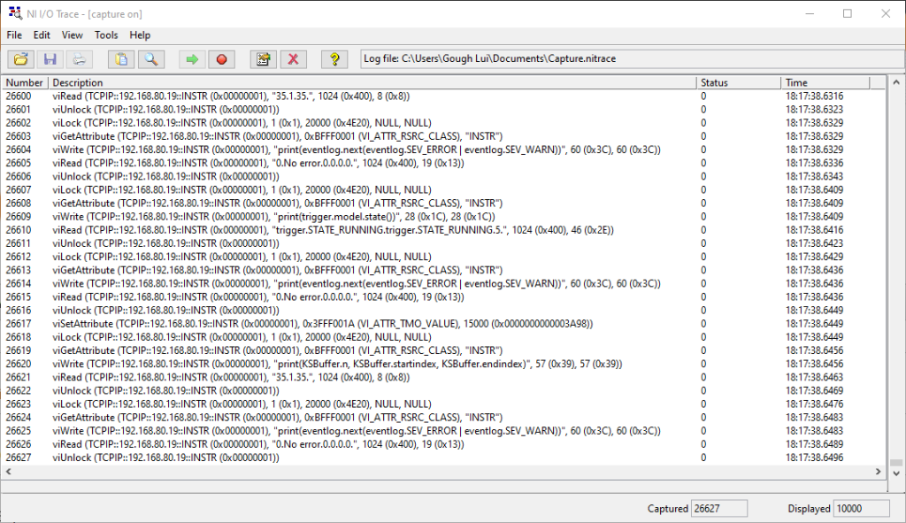Click the Time column header

click(825, 82)
